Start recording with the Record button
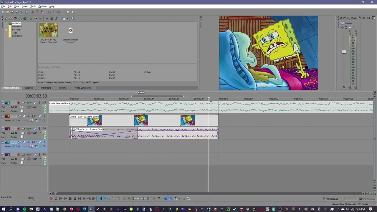 point(51,198)
